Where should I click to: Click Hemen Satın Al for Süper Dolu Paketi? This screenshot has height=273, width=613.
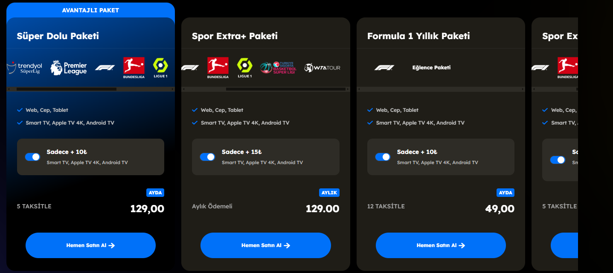90,245
